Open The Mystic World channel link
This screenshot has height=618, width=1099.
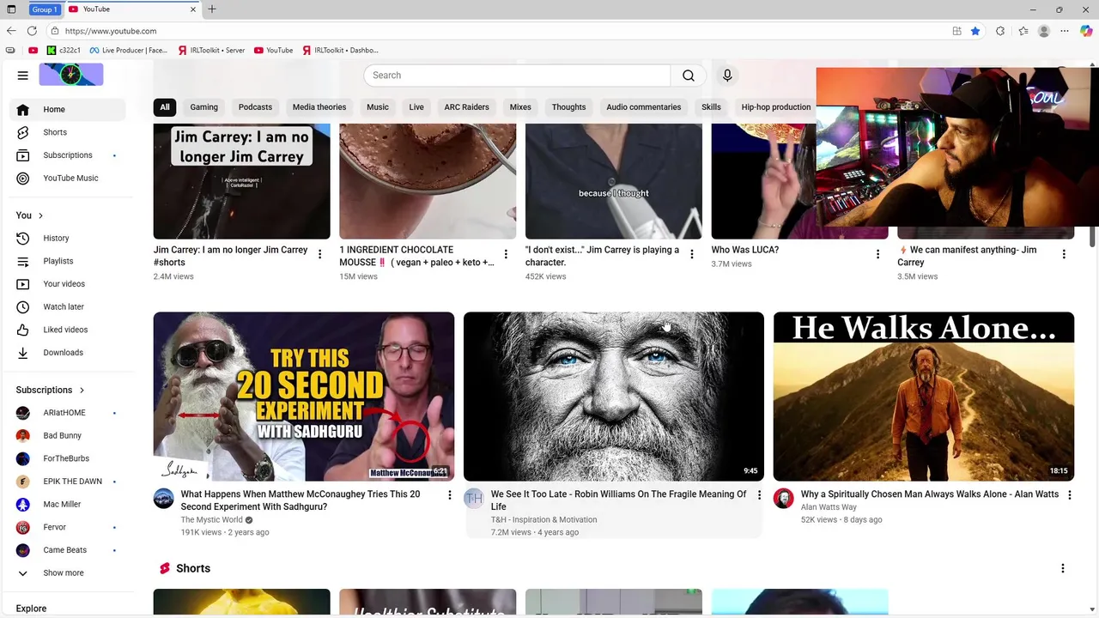[x=211, y=519]
